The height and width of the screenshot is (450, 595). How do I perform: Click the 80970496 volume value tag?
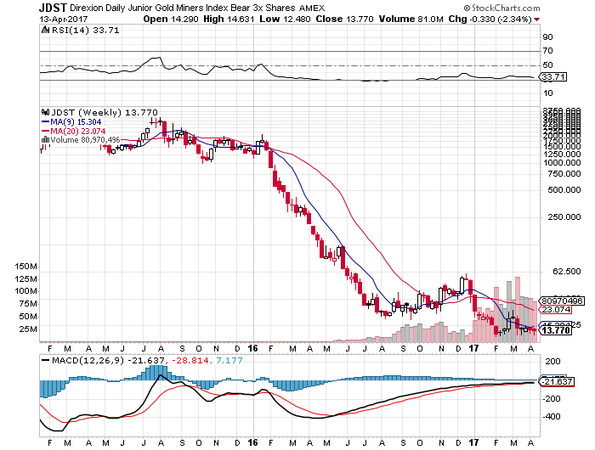562,300
